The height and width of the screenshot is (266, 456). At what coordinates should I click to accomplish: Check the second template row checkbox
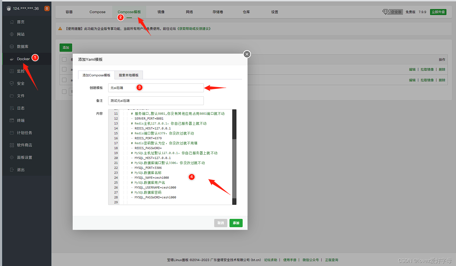coord(64,80)
